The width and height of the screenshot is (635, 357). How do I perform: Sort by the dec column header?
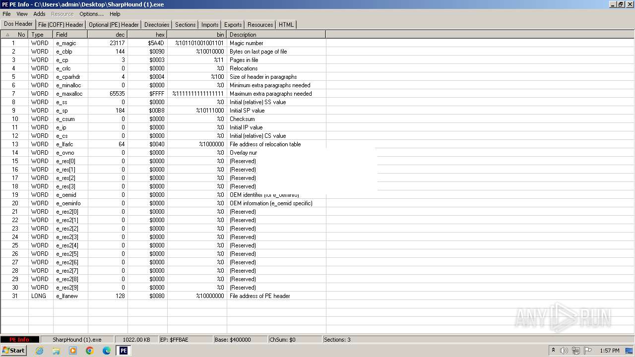tap(108, 35)
